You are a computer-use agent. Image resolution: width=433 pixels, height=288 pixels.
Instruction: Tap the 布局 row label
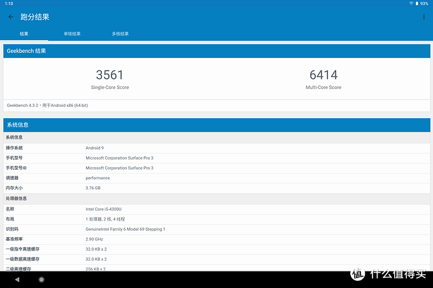(10, 219)
